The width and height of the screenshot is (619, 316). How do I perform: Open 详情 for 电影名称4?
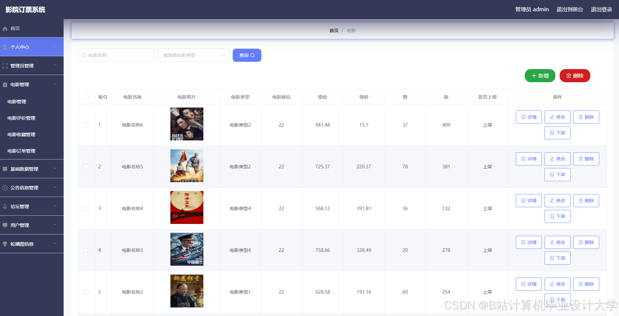coord(529,201)
